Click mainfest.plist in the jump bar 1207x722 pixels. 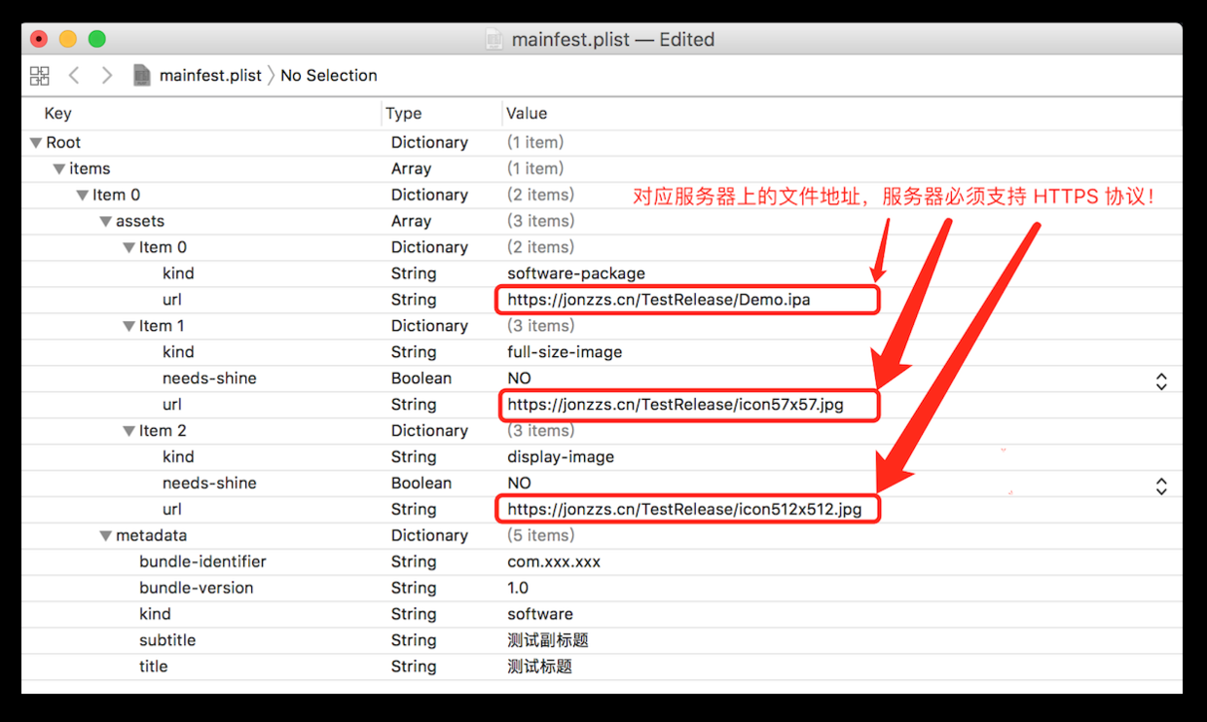click(x=210, y=75)
